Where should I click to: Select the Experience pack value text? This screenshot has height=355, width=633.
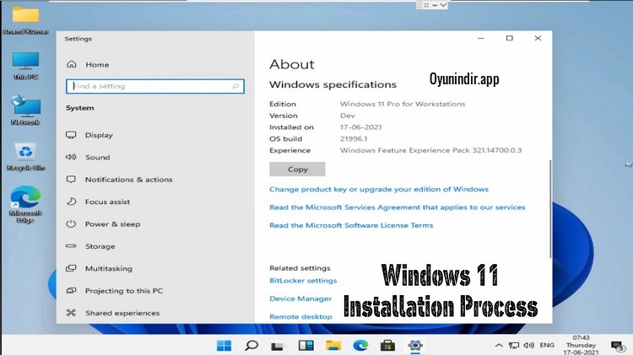[x=430, y=150]
